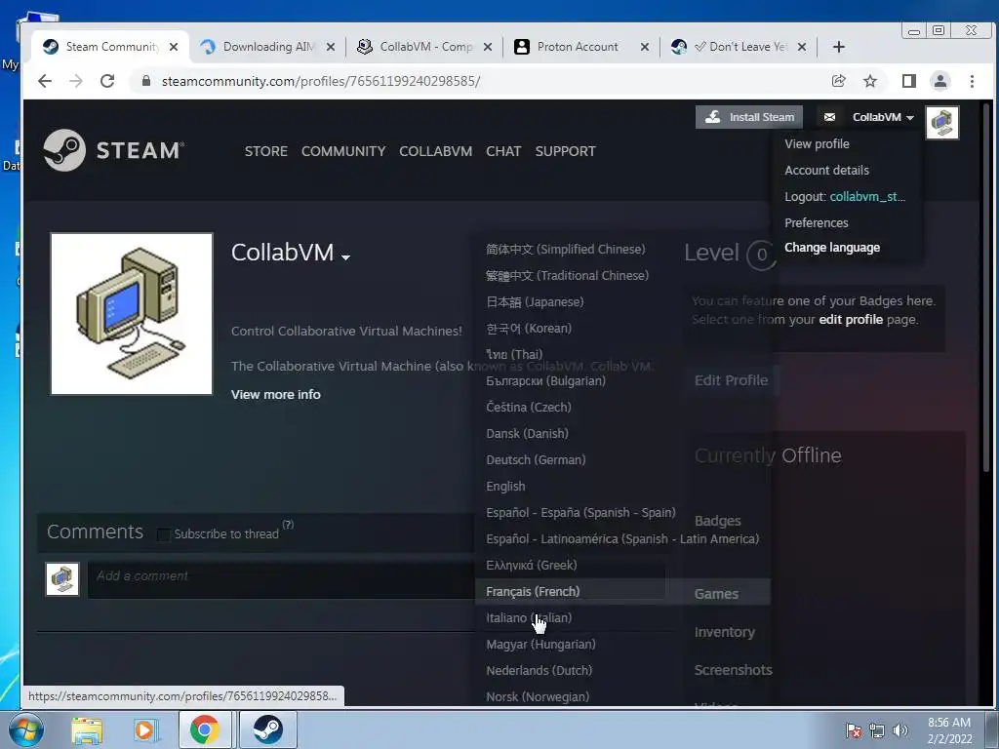This screenshot has width=999, height=749.
Task: Open a new tab with the plus button
Action: [838, 47]
